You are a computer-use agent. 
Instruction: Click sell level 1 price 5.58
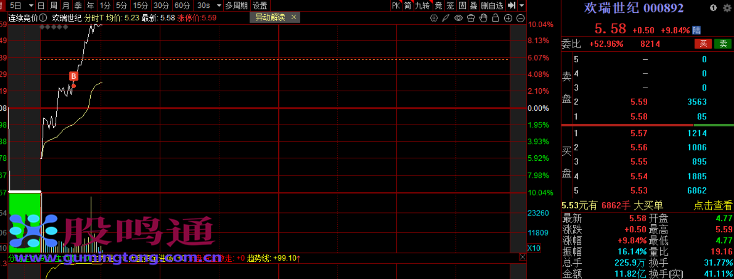pyautogui.click(x=639, y=117)
